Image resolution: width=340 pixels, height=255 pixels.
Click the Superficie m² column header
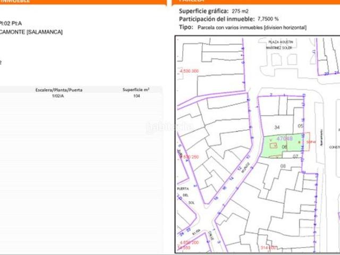(x=136, y=90)
